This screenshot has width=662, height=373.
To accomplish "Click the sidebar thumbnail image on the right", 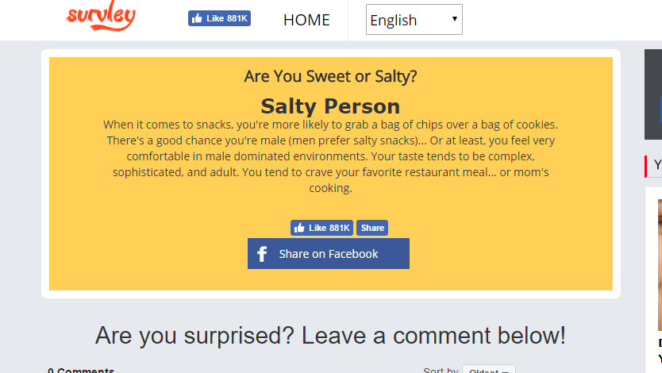I will click(660, 265).
